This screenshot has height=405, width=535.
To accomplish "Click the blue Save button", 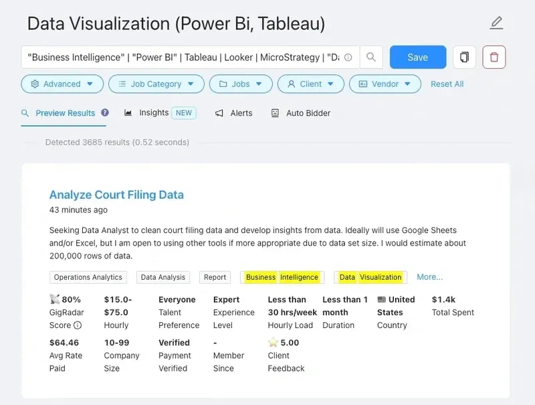I will (418, 57).
